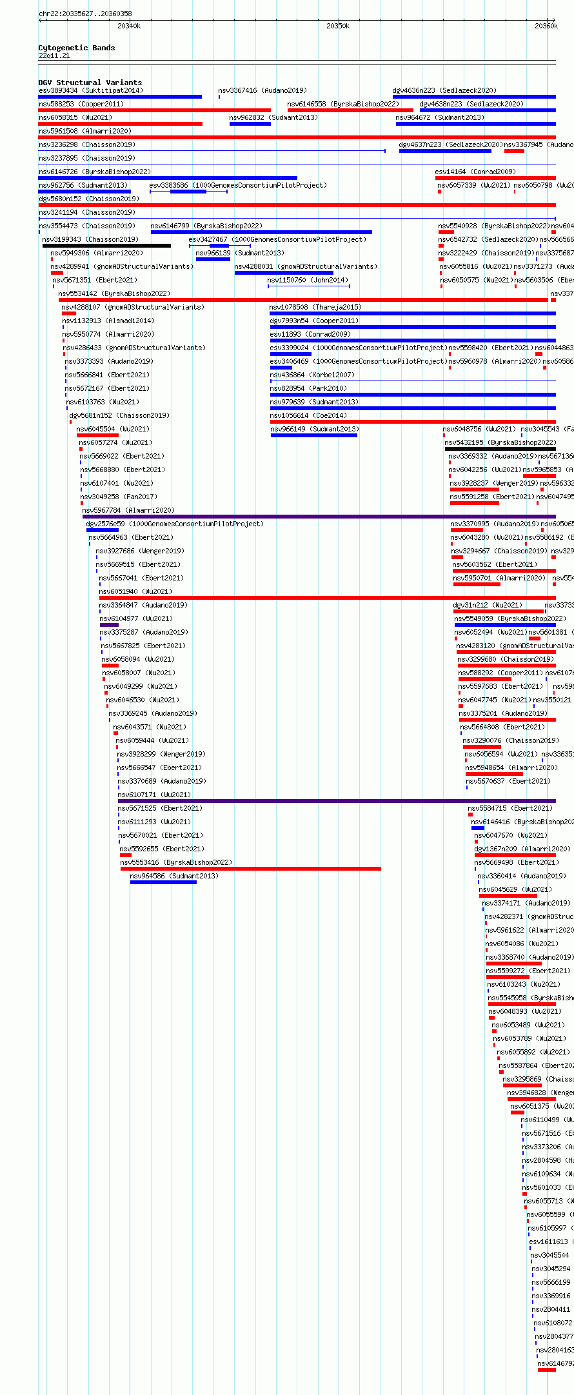Click nsv6146726 (ByrskaBishop2022) label
The width and height of the screenshot is (574, 1395).
pyautogui.click(x=94, y=172)
